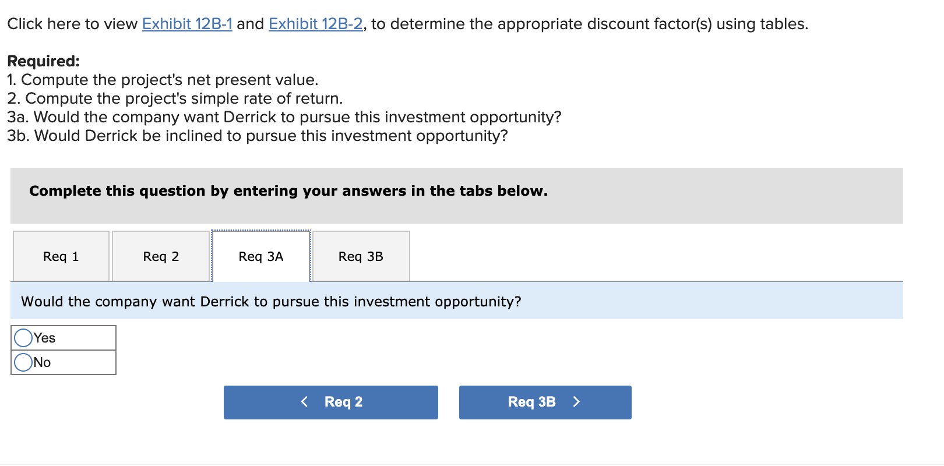Click the No label text
This screenshot has height=466, width=944.
coord(42,362)
